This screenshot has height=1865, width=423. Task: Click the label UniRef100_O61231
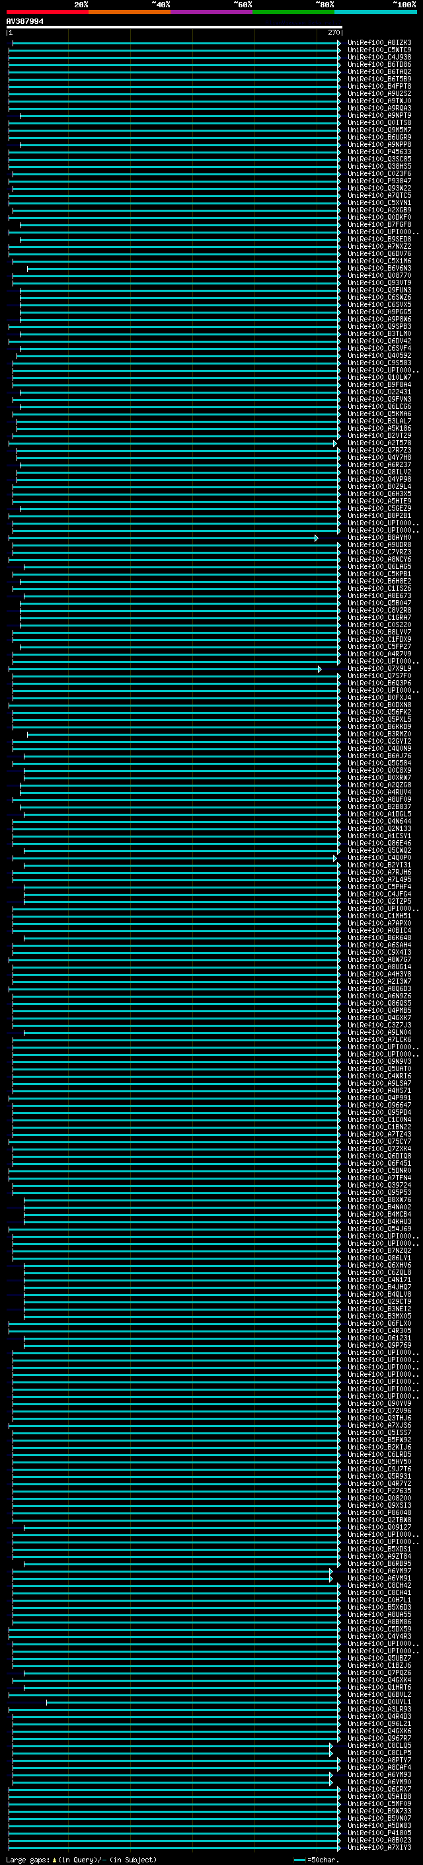[379, 1337]
